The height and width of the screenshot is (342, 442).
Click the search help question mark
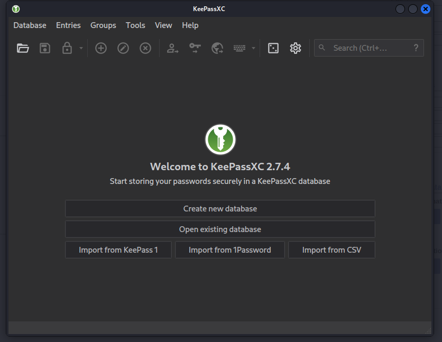416,48
